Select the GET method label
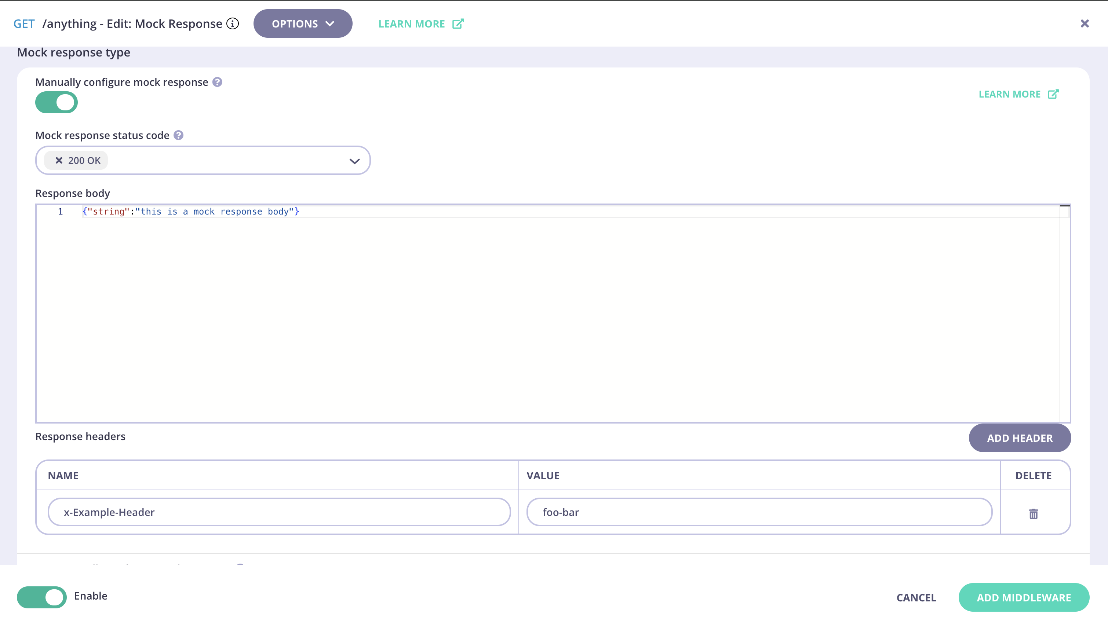 click(24, 23)
